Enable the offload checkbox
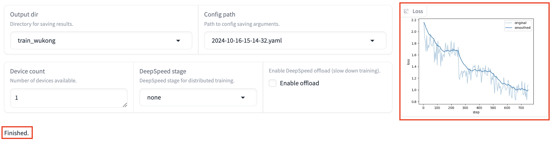This screenshot has width=552, height=141. (x=273, y=83)
